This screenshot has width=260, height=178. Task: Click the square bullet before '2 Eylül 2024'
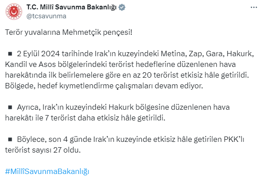click(x=10, y=54)
